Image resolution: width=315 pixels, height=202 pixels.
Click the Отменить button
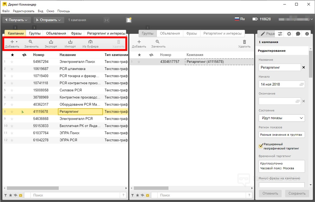tap(271, 193)
